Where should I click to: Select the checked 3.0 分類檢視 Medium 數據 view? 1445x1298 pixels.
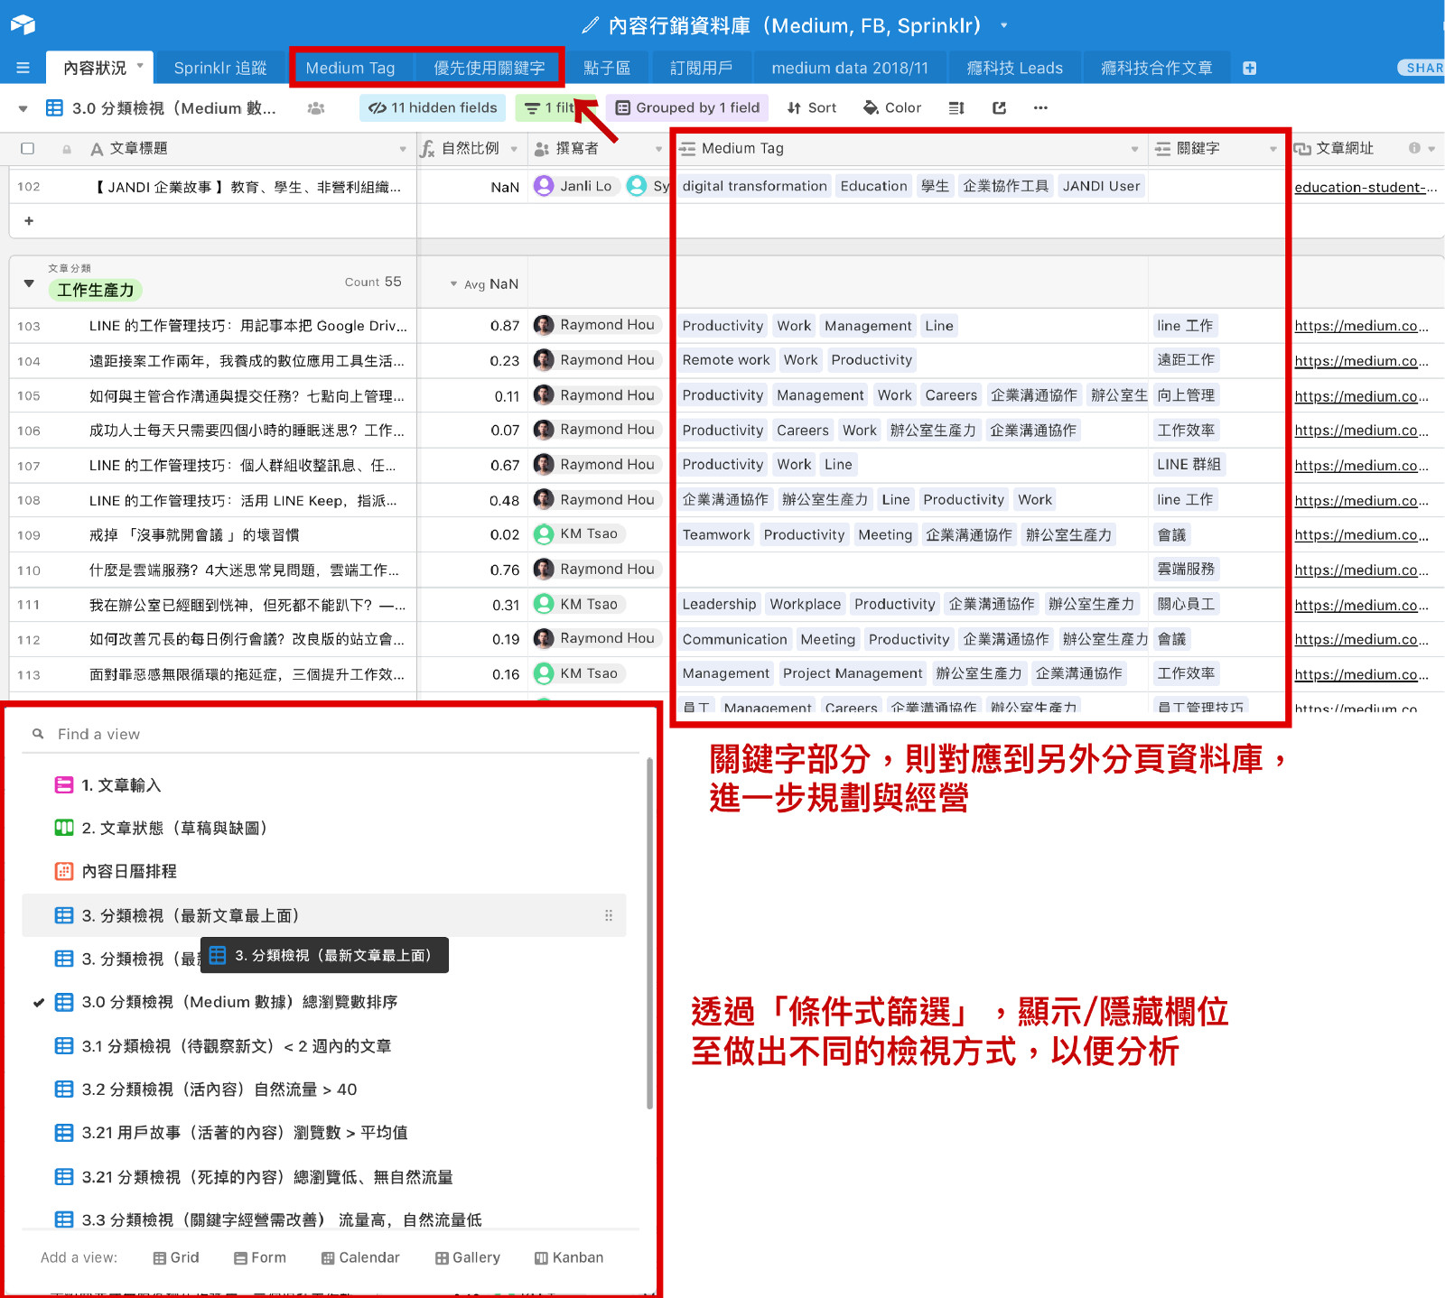coord(239,1002)
